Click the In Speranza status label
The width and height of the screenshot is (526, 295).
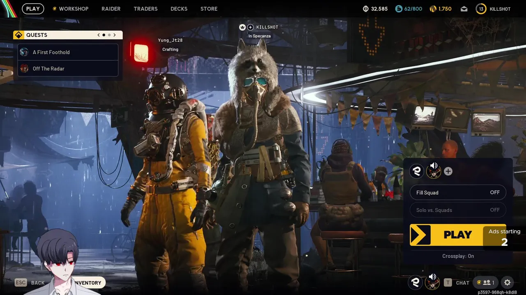pyautogui.click(x=259, y=36)
